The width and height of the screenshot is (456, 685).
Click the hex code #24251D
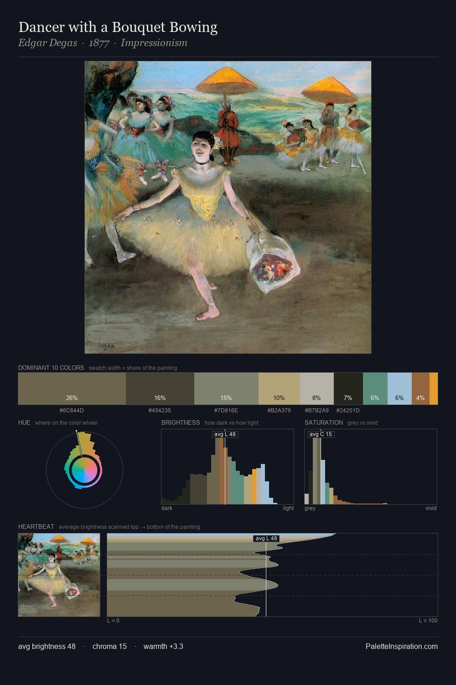[x=348, y=411]
